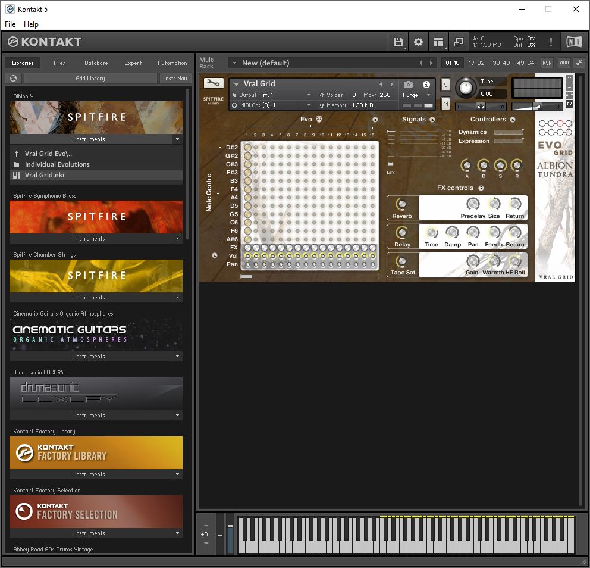590x568 pixels.
Task: Switch to the Files browser tab
Action: click(x=59, y=63)
